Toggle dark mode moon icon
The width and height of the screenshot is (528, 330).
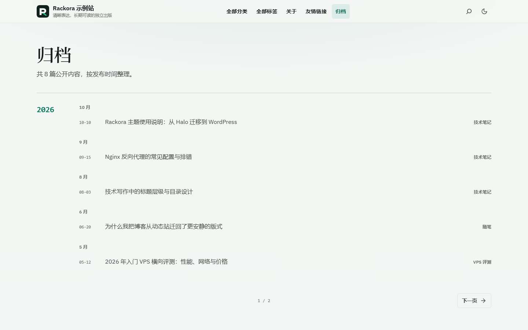point(484,11)
